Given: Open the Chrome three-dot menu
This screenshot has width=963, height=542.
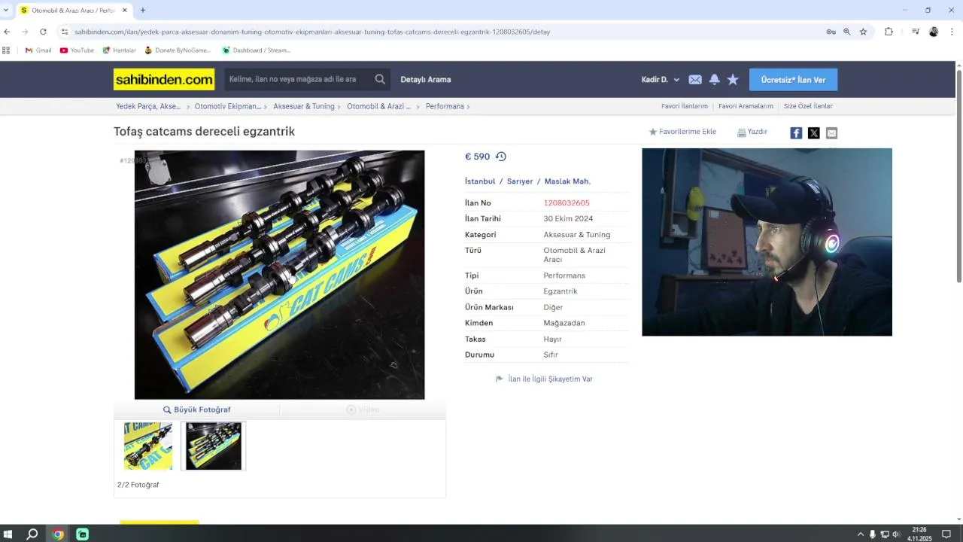Looking at the screenshot, I should tap(952, 32).
